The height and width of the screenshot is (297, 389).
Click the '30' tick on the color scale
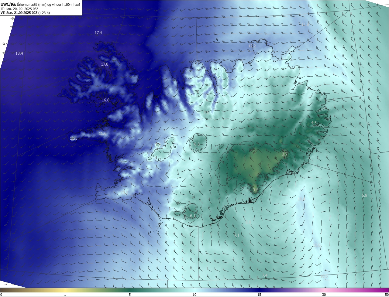(x=324, y=295)
